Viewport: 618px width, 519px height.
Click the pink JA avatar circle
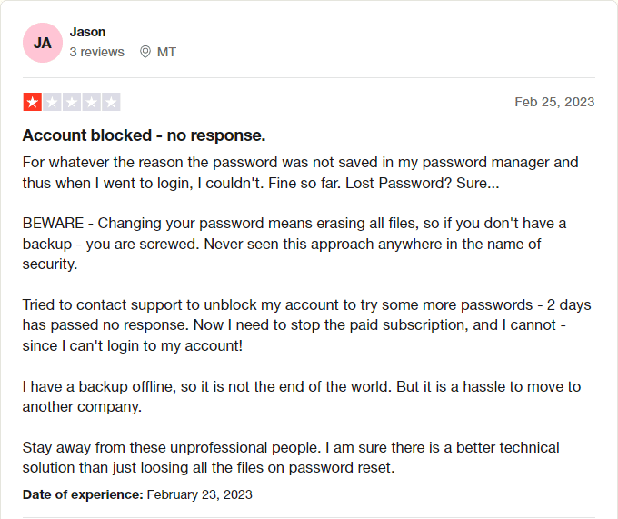coord(43,43)
